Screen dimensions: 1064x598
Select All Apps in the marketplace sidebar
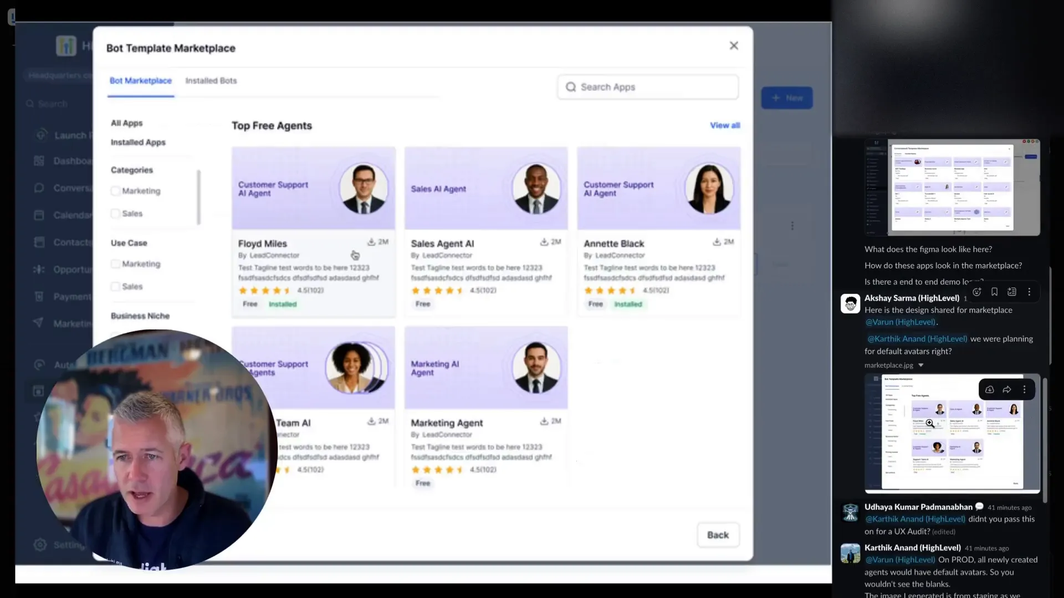pyautogui.click(x=126, y=123)
